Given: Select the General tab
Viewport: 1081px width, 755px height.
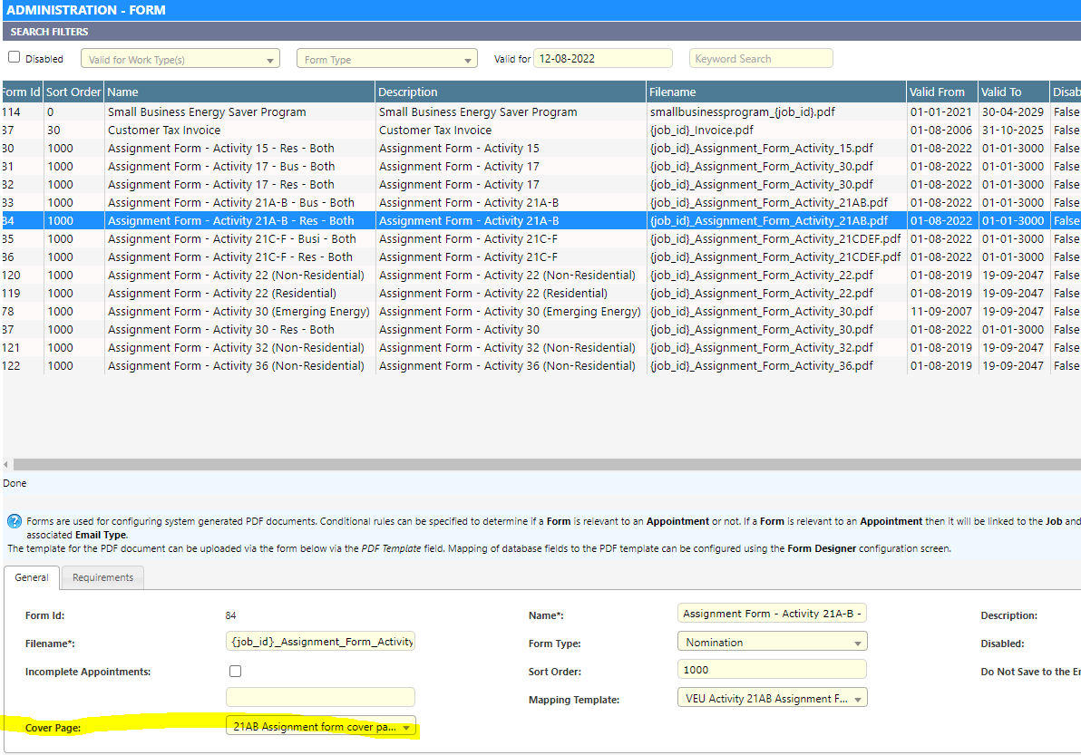Looking at the screenshot, I should click(x=32, y=577).
